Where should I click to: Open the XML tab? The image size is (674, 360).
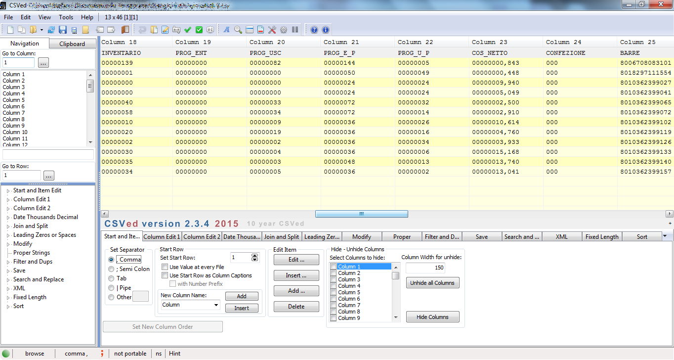point(562,237)
